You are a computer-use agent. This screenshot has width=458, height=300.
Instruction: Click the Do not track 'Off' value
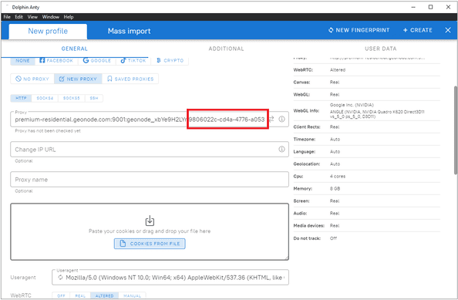[333, 238]
